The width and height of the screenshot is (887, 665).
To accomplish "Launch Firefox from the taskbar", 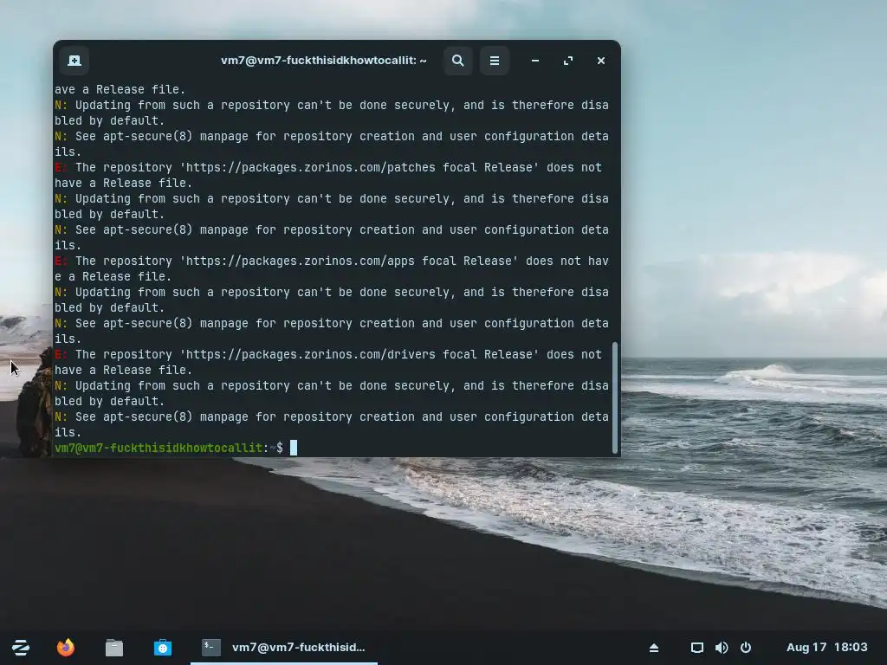I will [x=66, y=648].
